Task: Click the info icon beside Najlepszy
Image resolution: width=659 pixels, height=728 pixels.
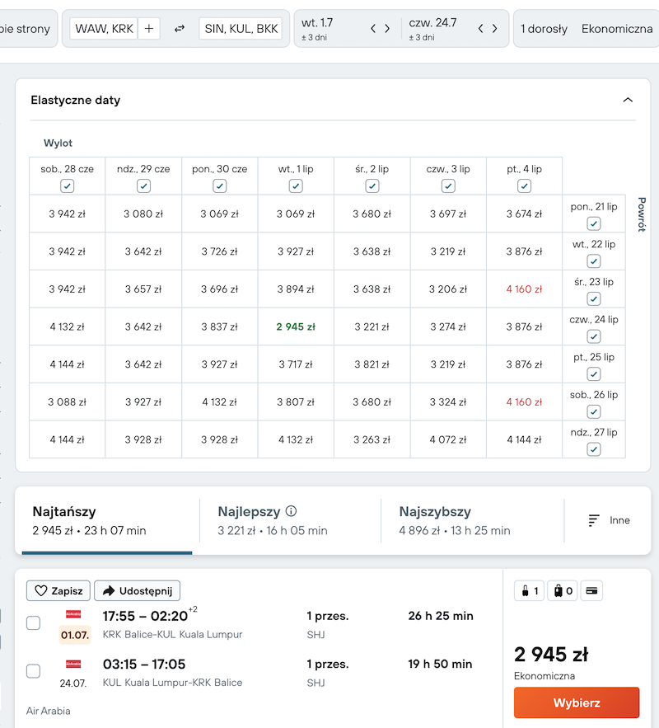Action: pos(292,511)
